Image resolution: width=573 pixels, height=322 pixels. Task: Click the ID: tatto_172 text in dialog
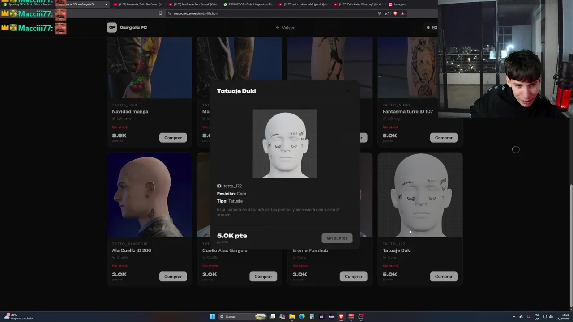(229, 186)
